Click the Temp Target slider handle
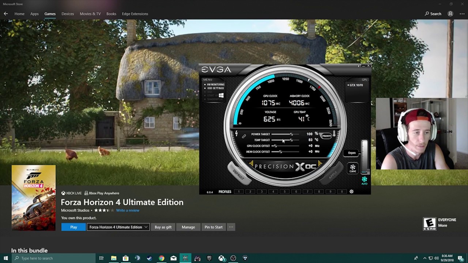This screenshot has width=468, height=263. [x=291, y=140]
